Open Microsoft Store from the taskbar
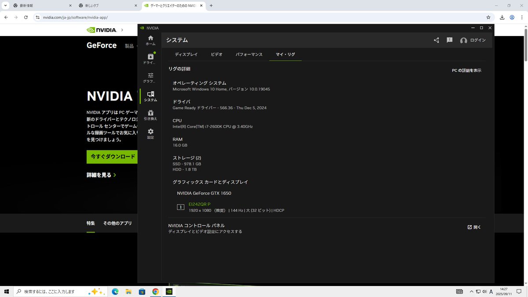Screen dimensions: 528x297 tap(142, 291)
